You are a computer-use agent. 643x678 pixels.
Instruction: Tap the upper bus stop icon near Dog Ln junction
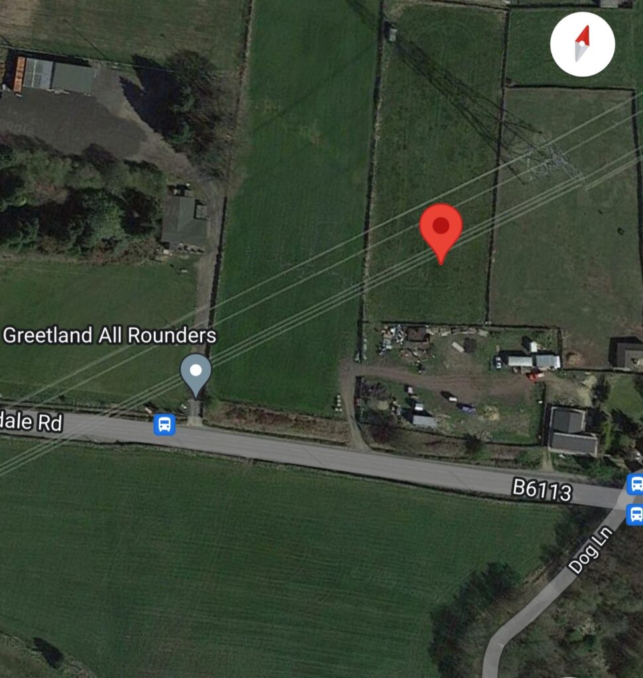[x=635, y=484]
